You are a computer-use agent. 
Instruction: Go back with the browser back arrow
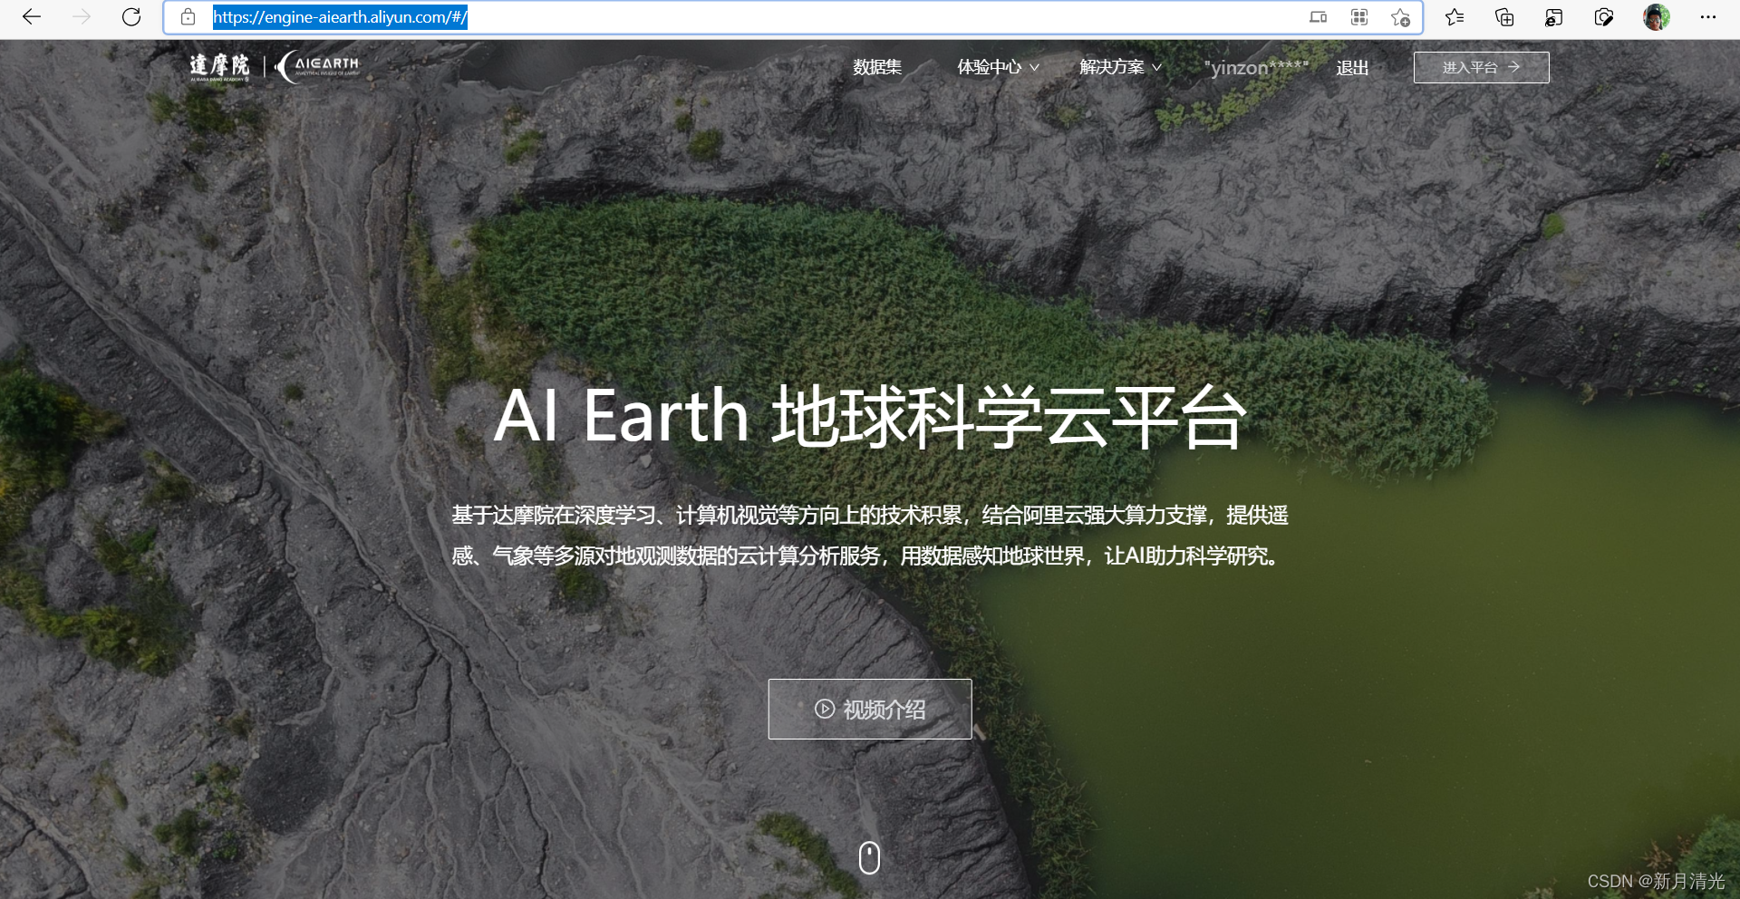[x=32, y=17]
